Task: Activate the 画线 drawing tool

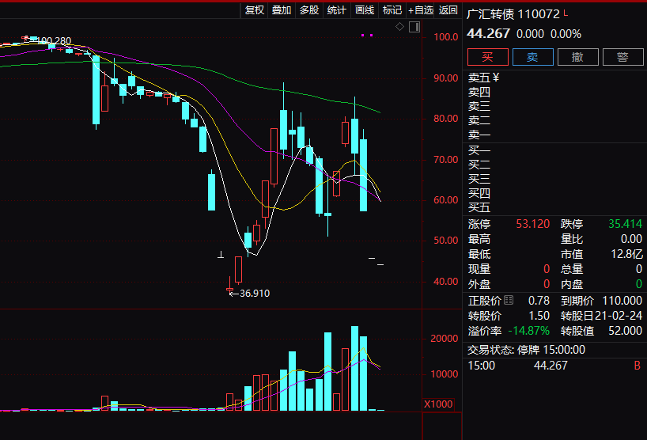Action: click(365, 10)
